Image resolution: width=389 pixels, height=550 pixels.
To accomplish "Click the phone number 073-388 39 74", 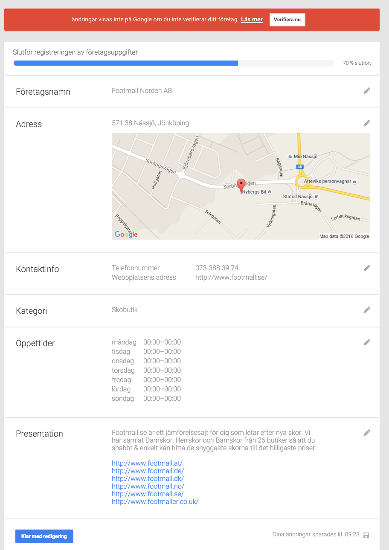I will (x=217, y=268).
